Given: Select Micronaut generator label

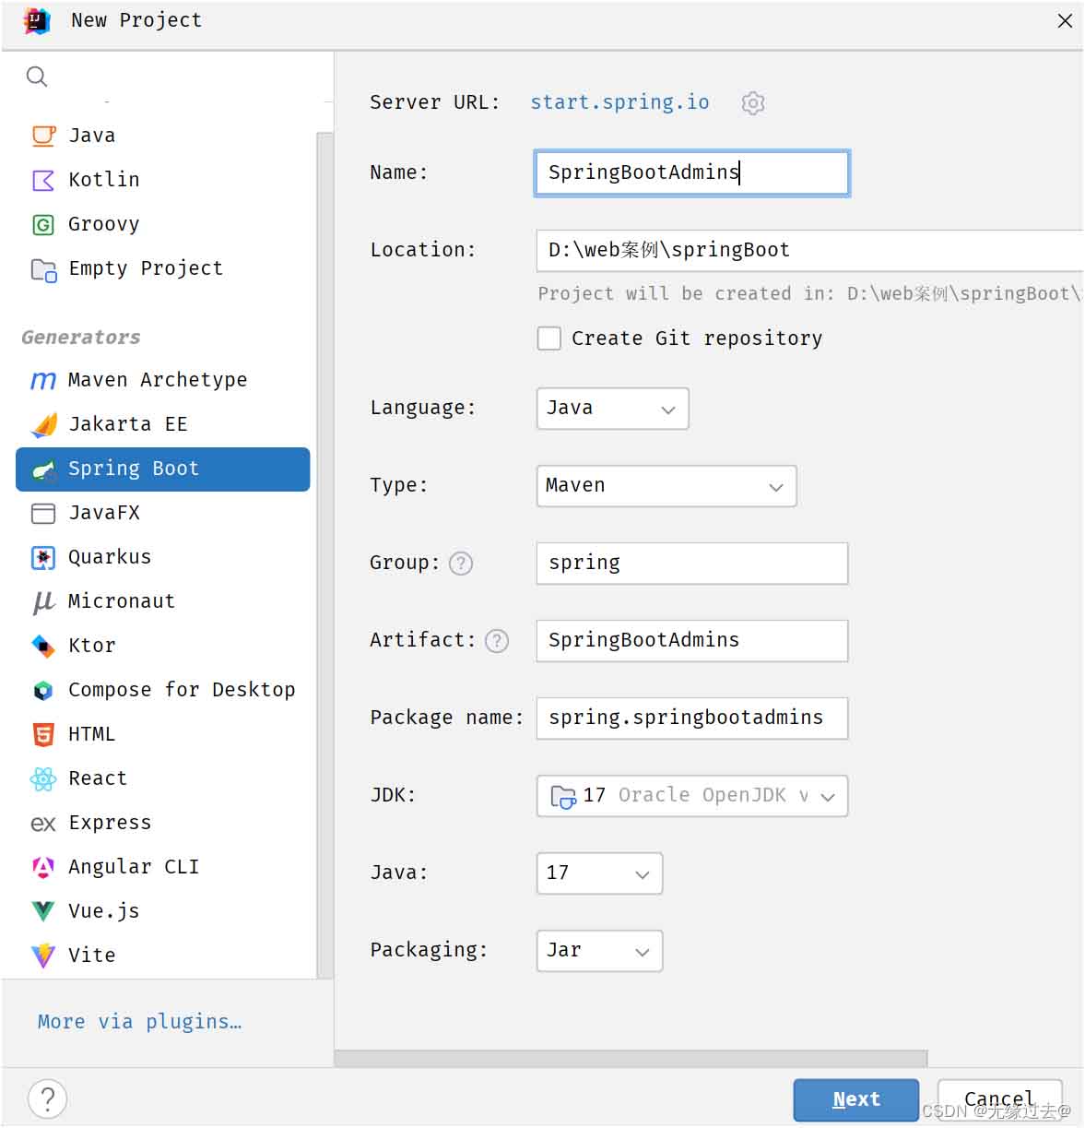Looking at the screenshot, I should coord(122,601).
